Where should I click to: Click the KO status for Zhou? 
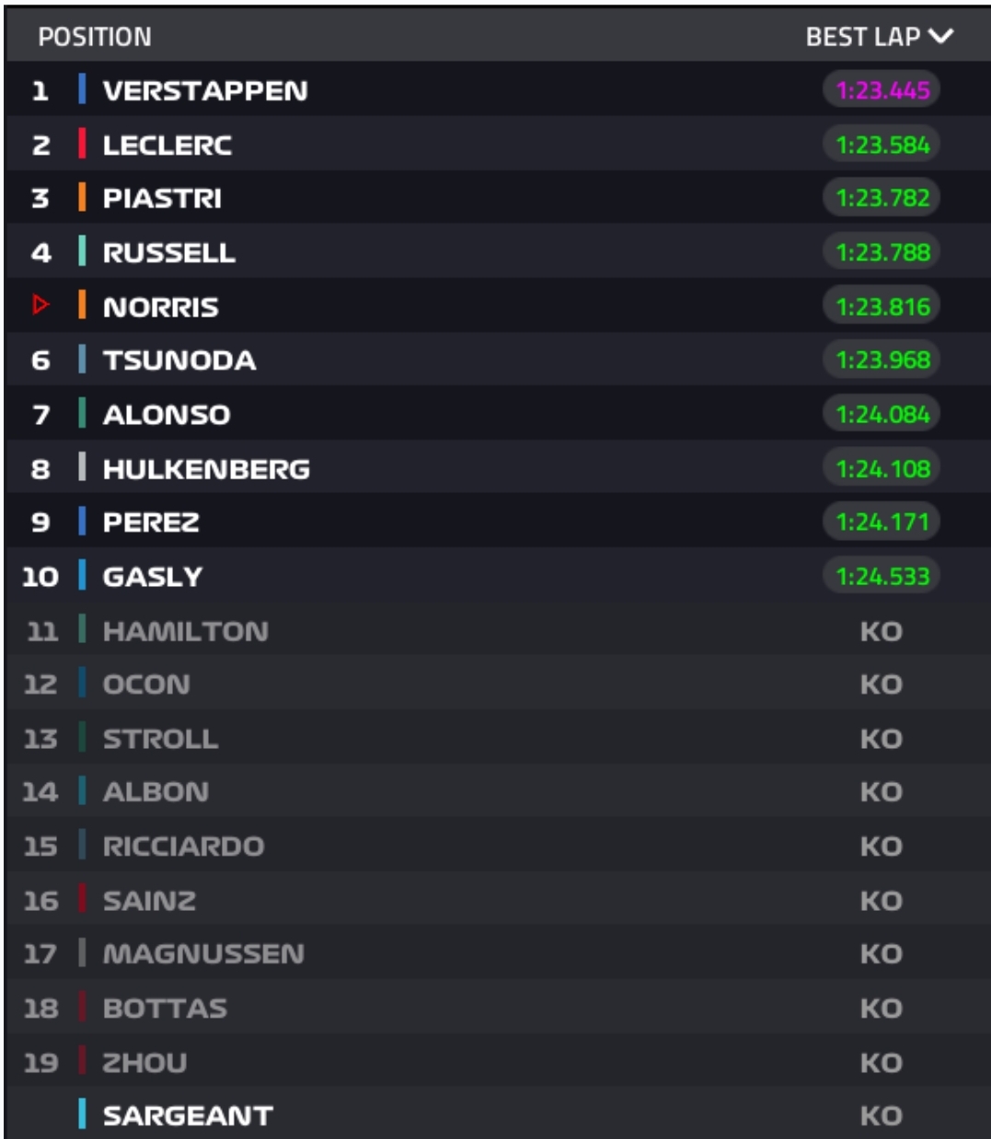[881, 1063]
